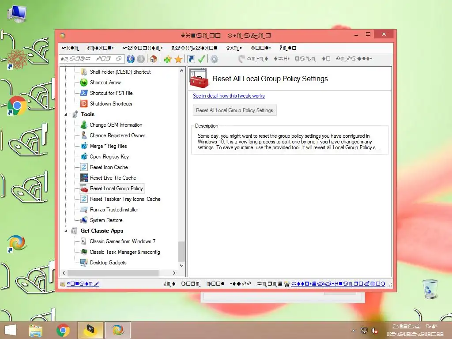Click the tree's horizontal scrollbar right arrow
Viewport: 452px width, 339px height.
(x=174, y=273)
